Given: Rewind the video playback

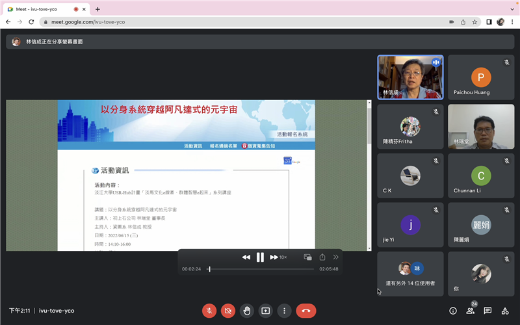Looking at the screenshot, I should point(246,257).
